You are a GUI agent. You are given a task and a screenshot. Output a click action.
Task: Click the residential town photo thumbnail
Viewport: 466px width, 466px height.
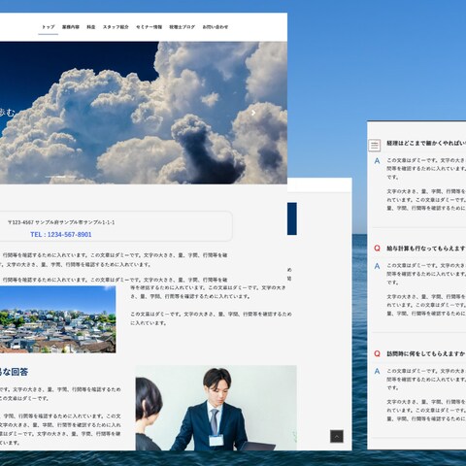[x=57, y=319]
